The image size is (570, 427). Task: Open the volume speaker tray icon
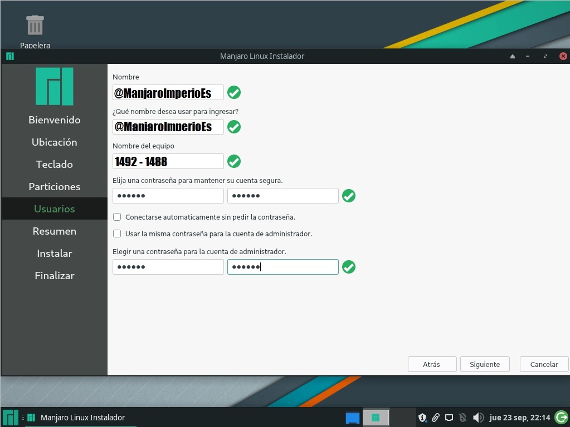pos(478,418)
